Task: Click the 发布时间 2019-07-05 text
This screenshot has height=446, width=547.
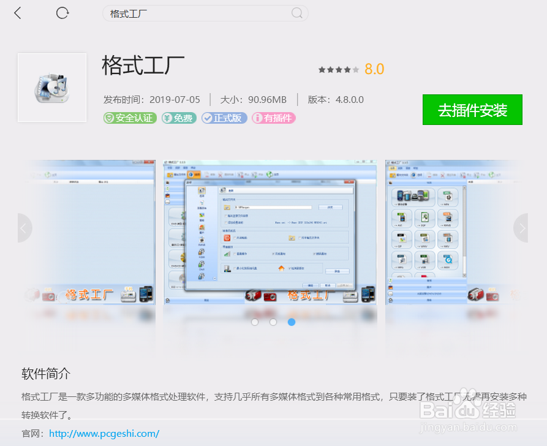Action: (x=152, y=100)
